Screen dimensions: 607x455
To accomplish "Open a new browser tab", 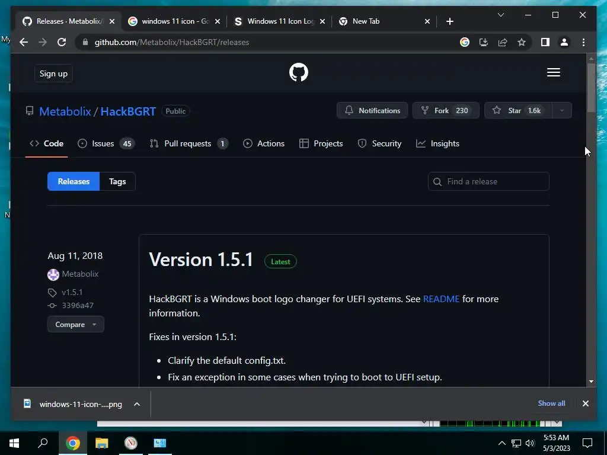I will click(449, 21).
